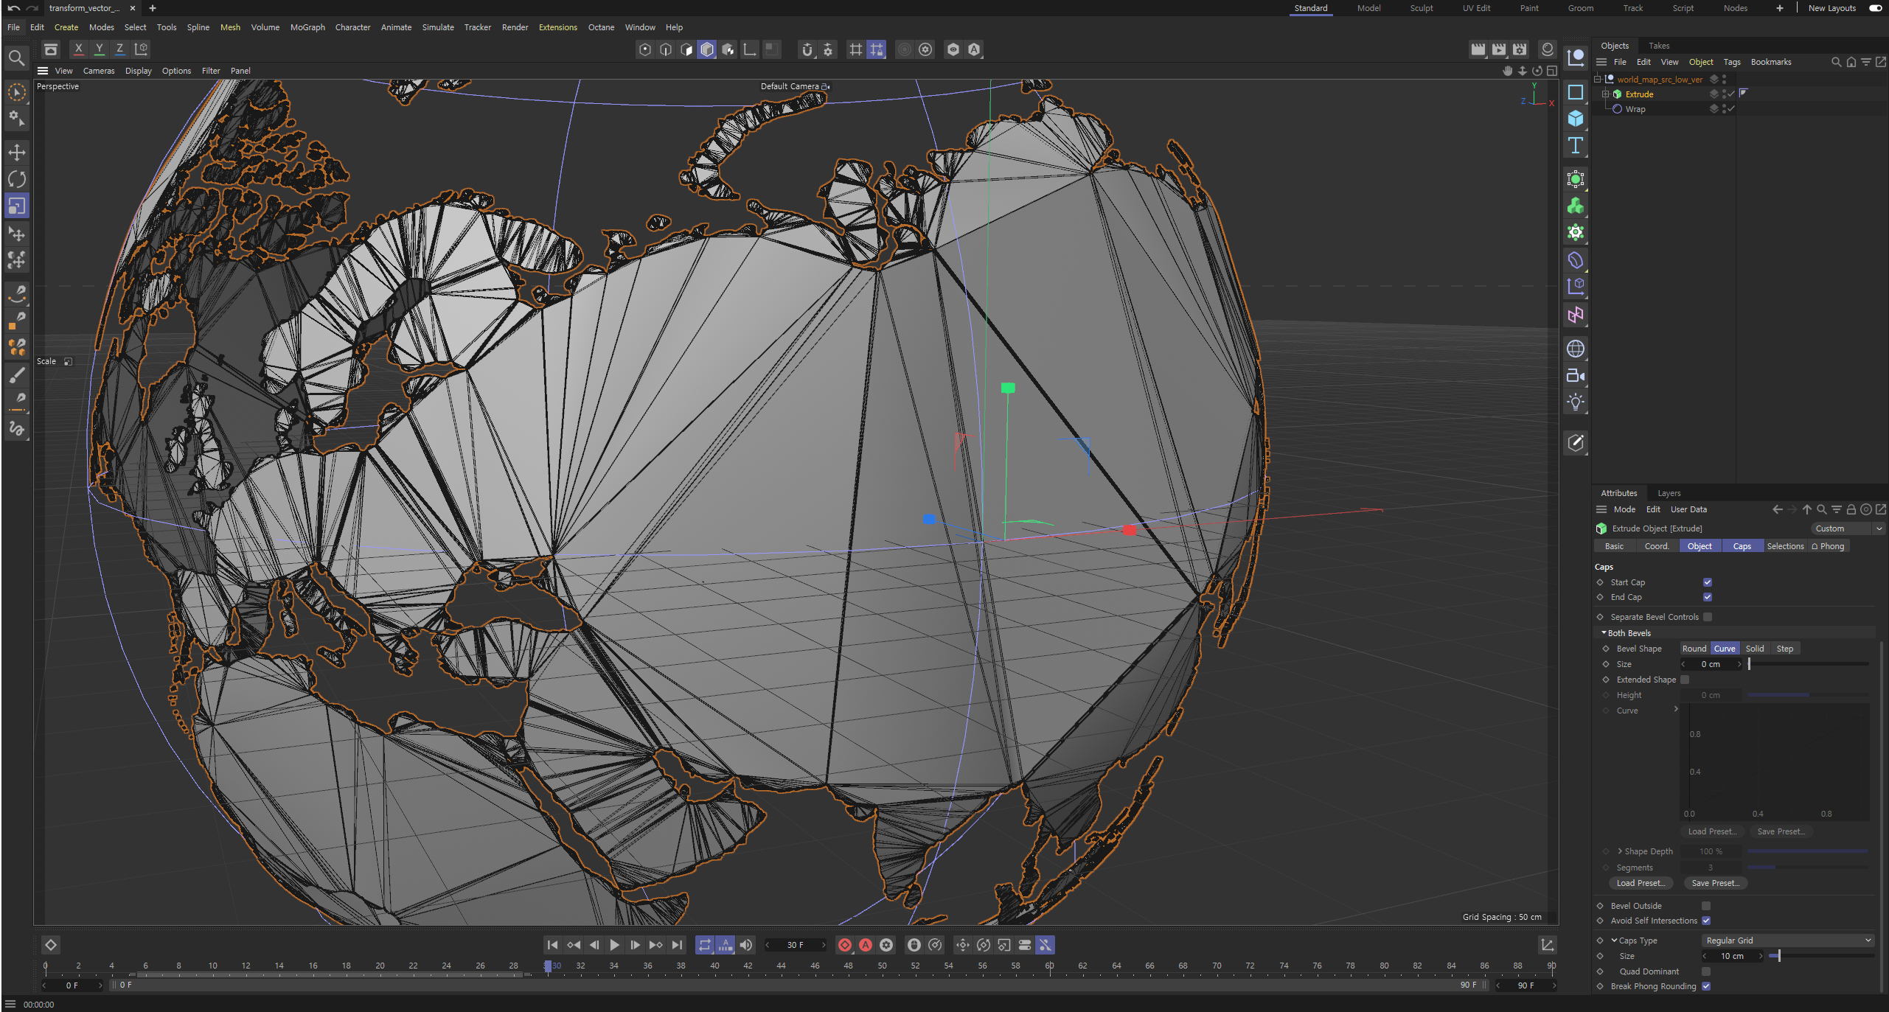Viewport: 1889px width, 1012px height.
Task: Open the Custom preset dropdown
Action: [x=1848, y=528]
